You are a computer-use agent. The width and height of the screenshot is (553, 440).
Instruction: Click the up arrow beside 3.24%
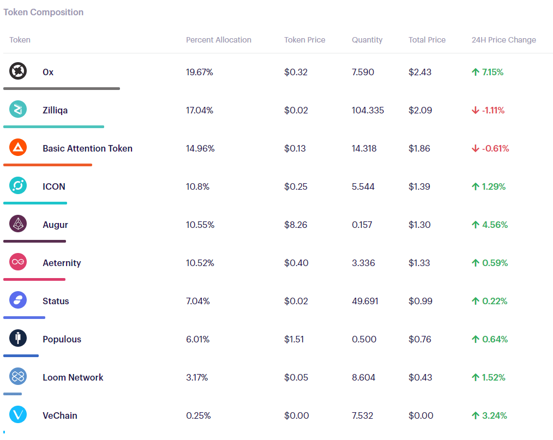(476, 415)
